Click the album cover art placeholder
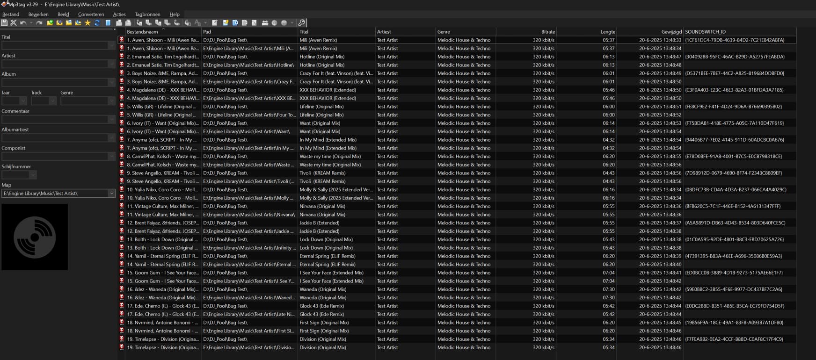 point(35,237)
